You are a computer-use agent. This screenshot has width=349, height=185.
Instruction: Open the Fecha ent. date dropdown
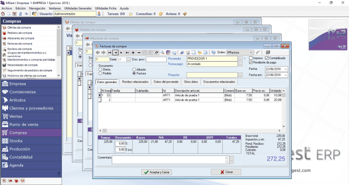(286, 75)
